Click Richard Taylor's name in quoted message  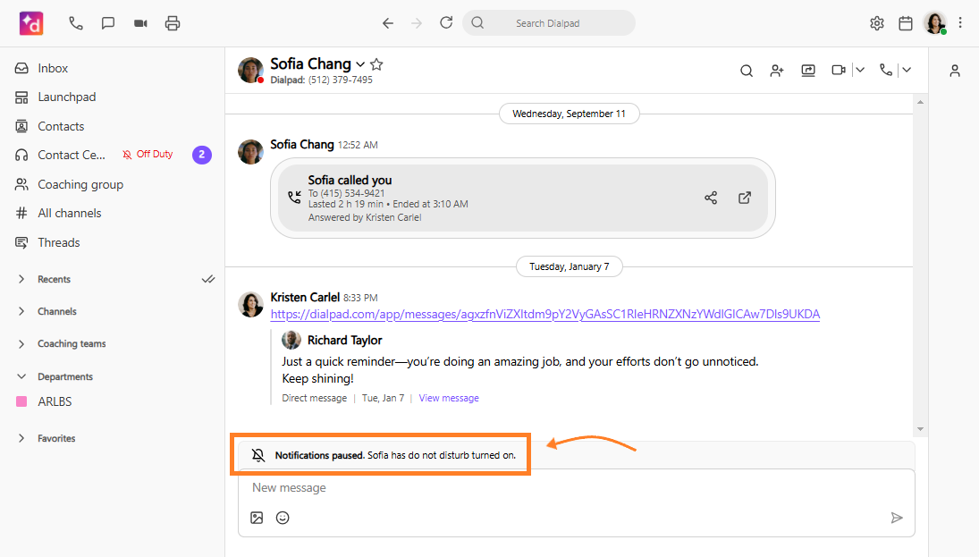(x=344, y=341)
